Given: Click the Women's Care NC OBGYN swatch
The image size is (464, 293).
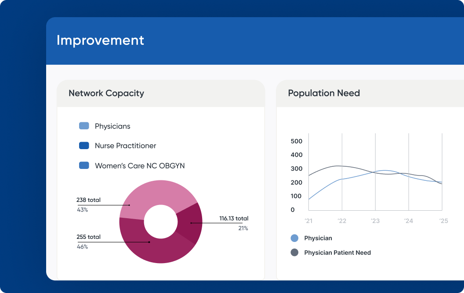Looking at the screenshot, I should click(x=83, y=165).
